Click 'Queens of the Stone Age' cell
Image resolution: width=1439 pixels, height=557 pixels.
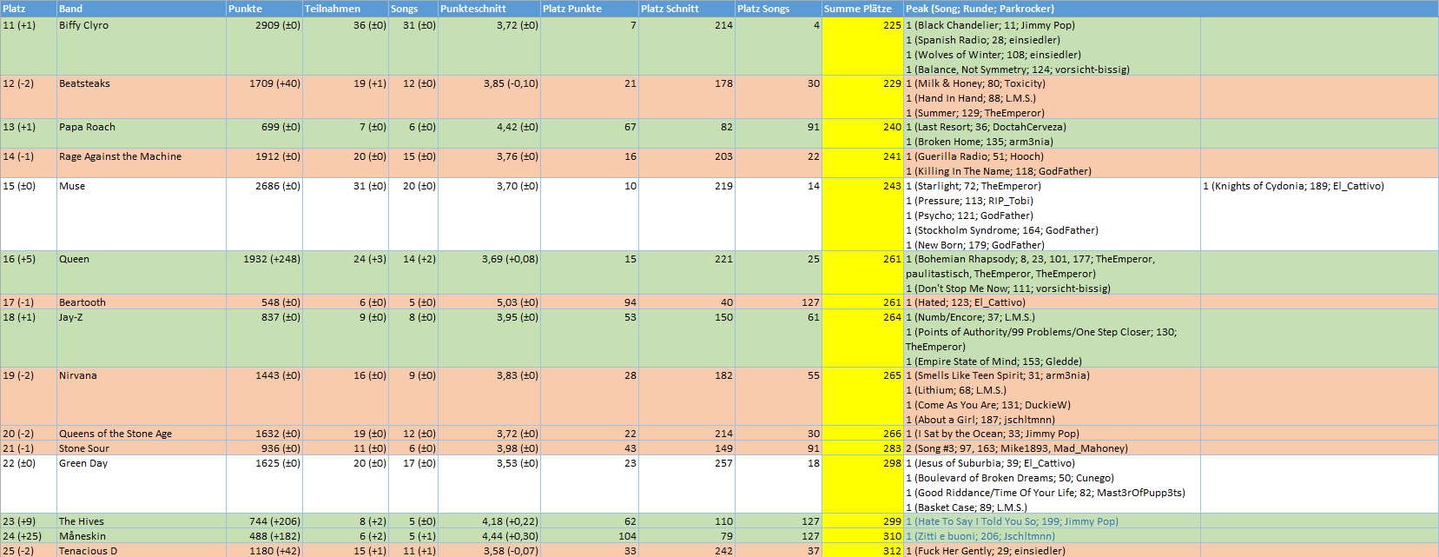(142, 434)
